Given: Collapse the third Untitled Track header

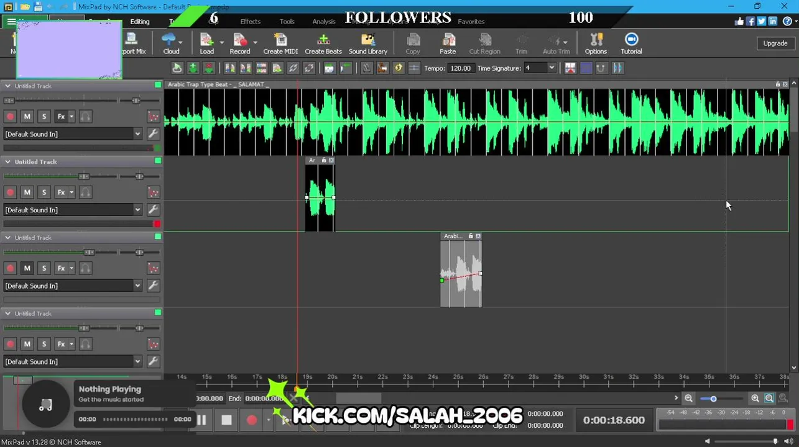Looking at the screenshot, I should click(7, 238).
